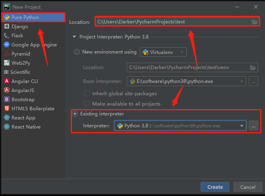Select the Existing interpreter radio button
This screenshot has width=265, height=196.
tap(75, 114)
